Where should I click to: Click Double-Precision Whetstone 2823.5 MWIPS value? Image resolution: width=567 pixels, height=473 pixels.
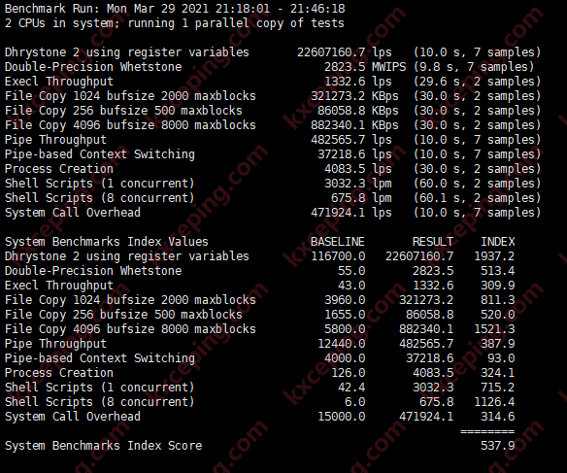[x=365, y=67]
